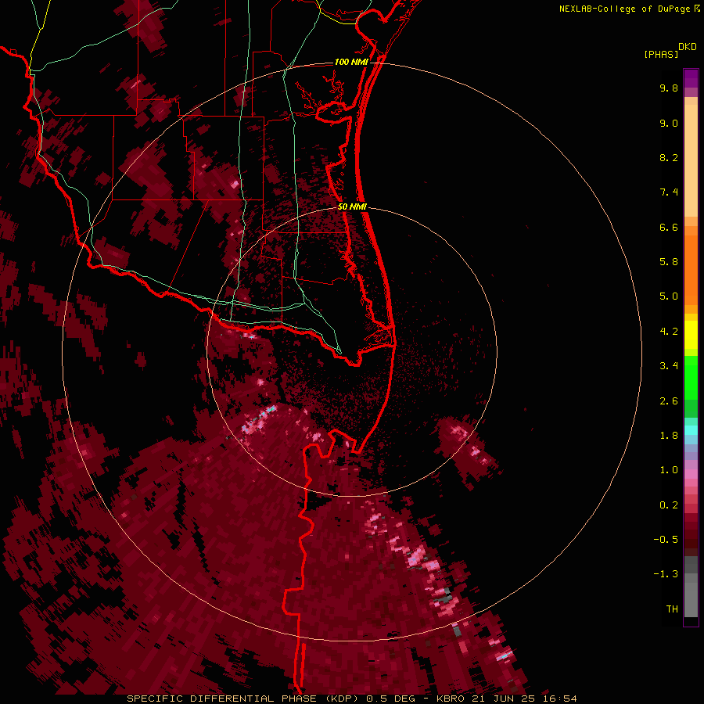Click the TH threshold label on scale
Viewport: 704px width, 704px height.
(x=672, y=609)
